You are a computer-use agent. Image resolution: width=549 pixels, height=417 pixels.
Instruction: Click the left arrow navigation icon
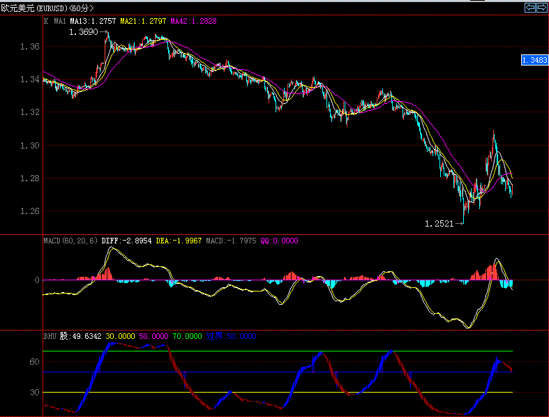(x=529, y=8)
